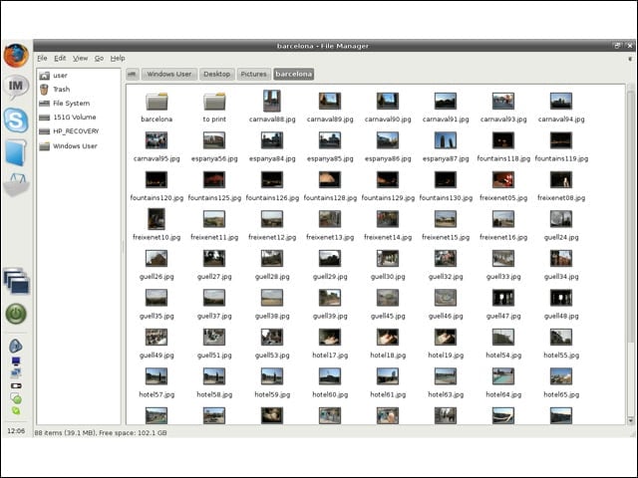Select carnaval89.jpg thumbnail
This screenshot has height=478, width=638.
[330, 101]
